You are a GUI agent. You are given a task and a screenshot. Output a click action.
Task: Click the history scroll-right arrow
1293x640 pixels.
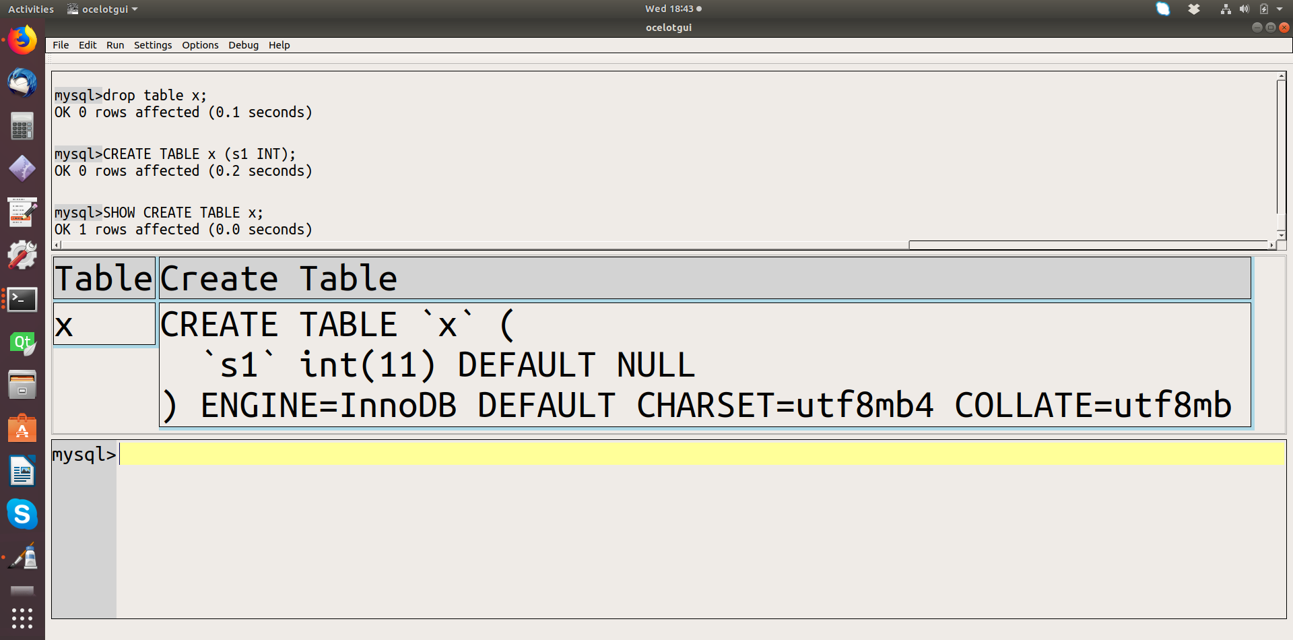(x=1271, y=245)
